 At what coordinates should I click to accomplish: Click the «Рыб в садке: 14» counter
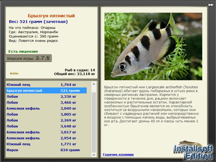coord(80,70)
